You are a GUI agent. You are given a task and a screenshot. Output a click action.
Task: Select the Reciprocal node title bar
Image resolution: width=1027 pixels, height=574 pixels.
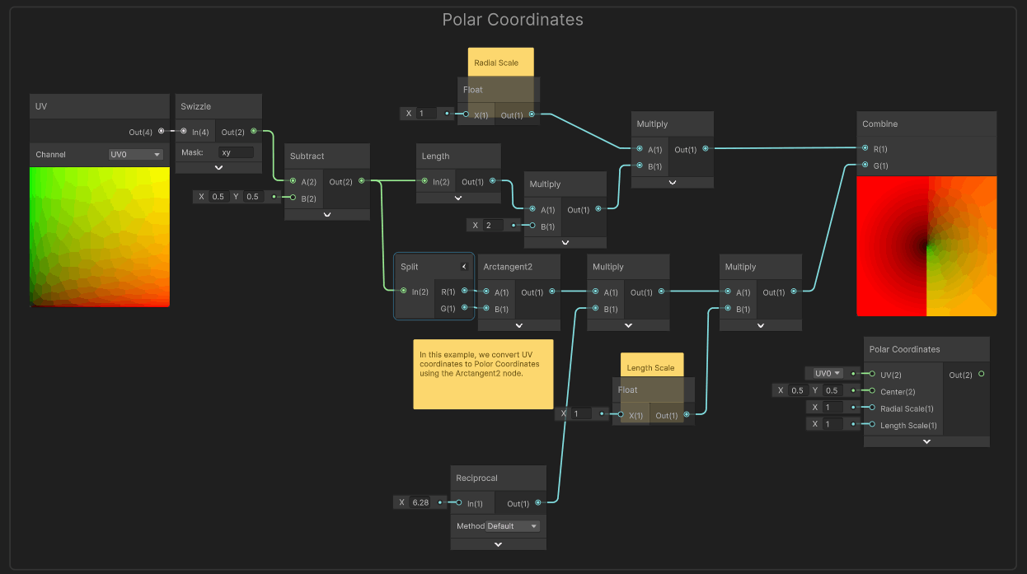click(x=499, y=478)
